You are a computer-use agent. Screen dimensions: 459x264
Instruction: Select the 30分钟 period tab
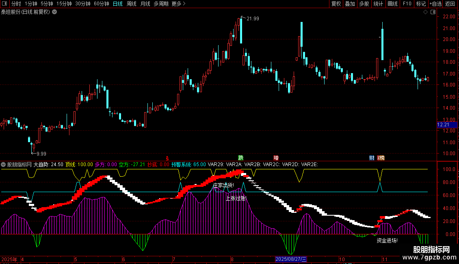click(83, 4)
